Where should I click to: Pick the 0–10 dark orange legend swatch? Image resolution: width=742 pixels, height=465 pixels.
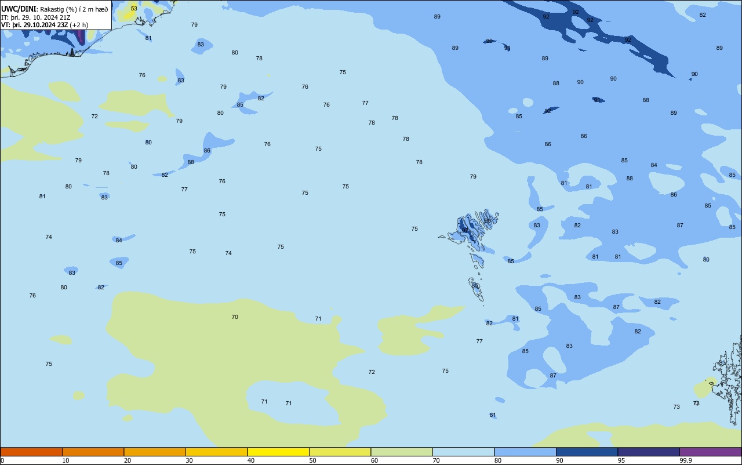[31, 452]
